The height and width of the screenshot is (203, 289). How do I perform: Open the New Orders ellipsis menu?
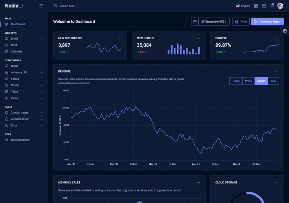tap(198, 38)
